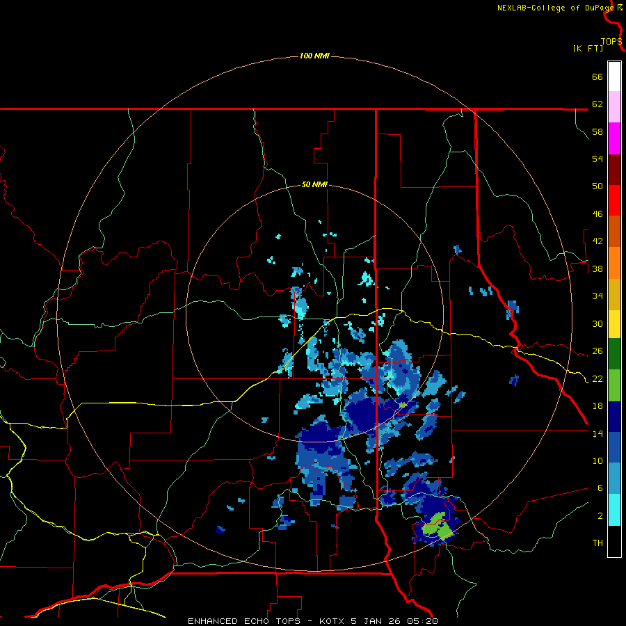This screenshot has width=626, height=626.
Task: Click the 26 legend value
Action: click(597, 351)
